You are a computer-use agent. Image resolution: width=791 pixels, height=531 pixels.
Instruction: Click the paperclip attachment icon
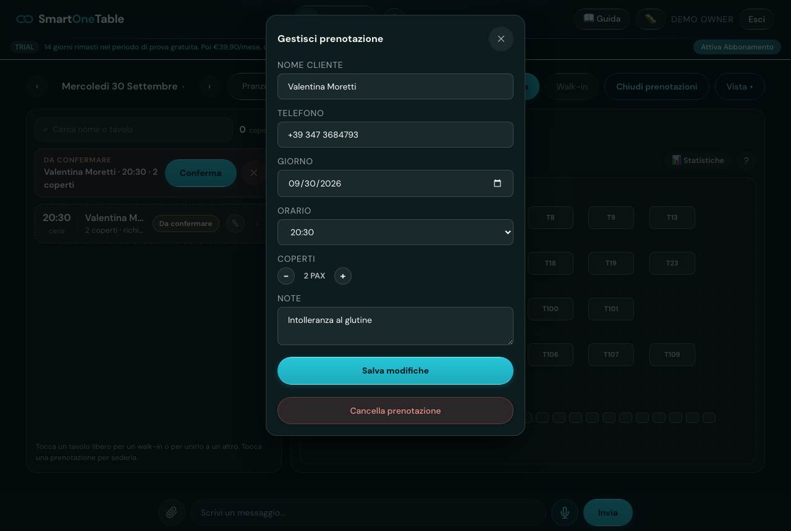click(172, 512)
